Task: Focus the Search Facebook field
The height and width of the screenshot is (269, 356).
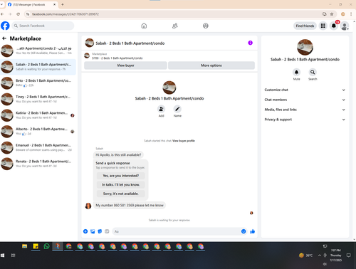Action: coord(43,26)
